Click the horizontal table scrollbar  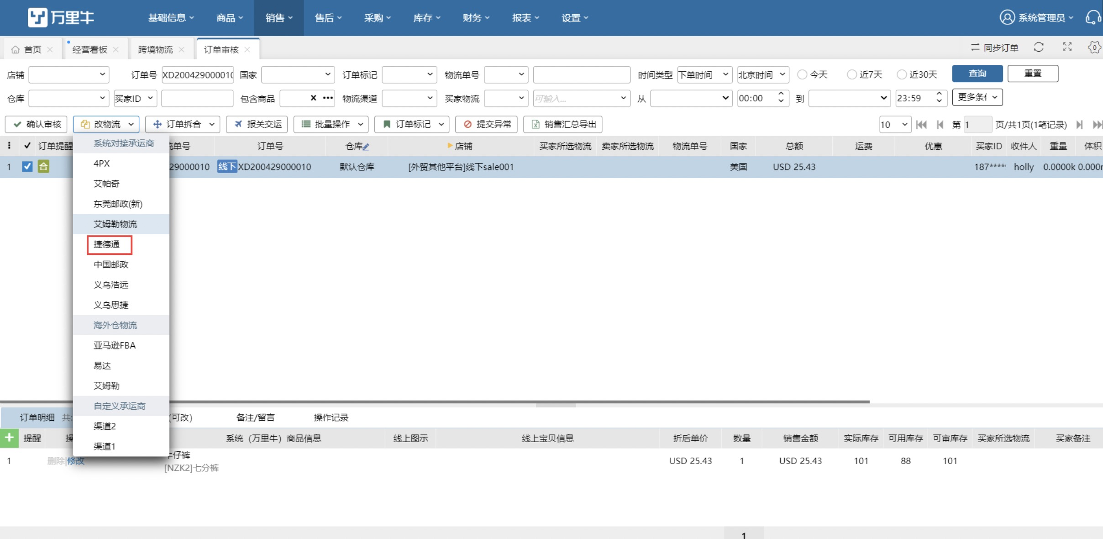pos(435,402)
